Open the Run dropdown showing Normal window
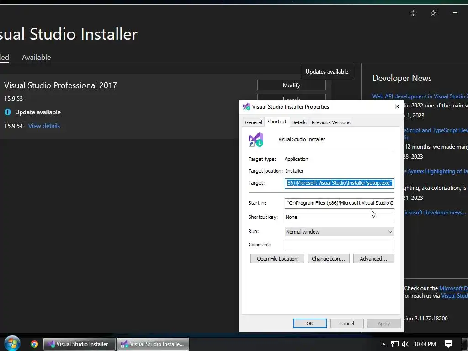 (x=340, y=232)
